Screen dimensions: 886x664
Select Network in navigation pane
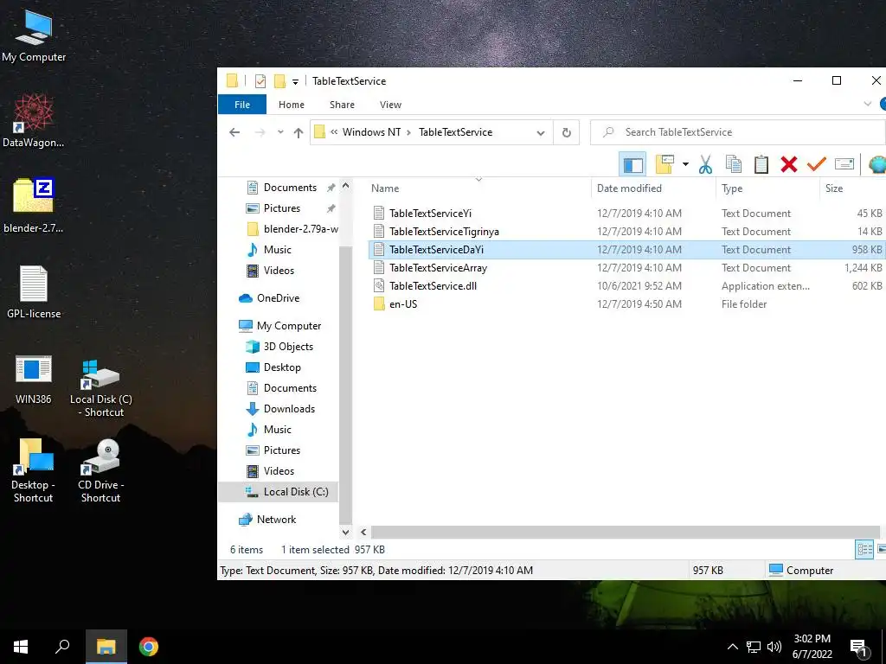267,520
